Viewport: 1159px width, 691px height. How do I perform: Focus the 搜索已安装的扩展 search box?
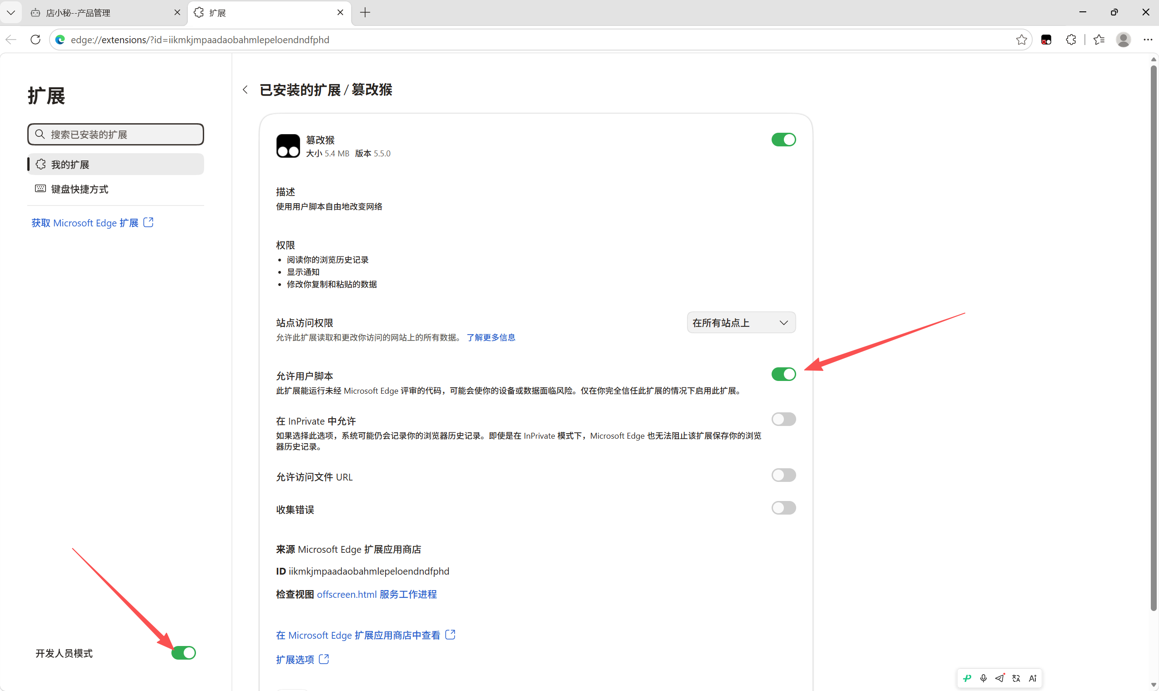[115, 134]
